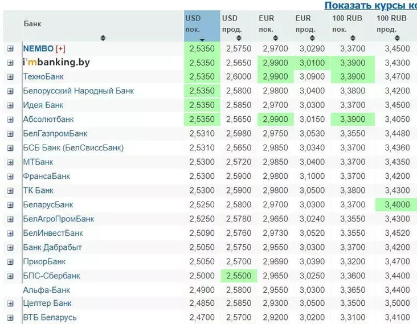Expand the ТехноБанк row details
This screenshot has width=417, height=324.
[10, 77]
